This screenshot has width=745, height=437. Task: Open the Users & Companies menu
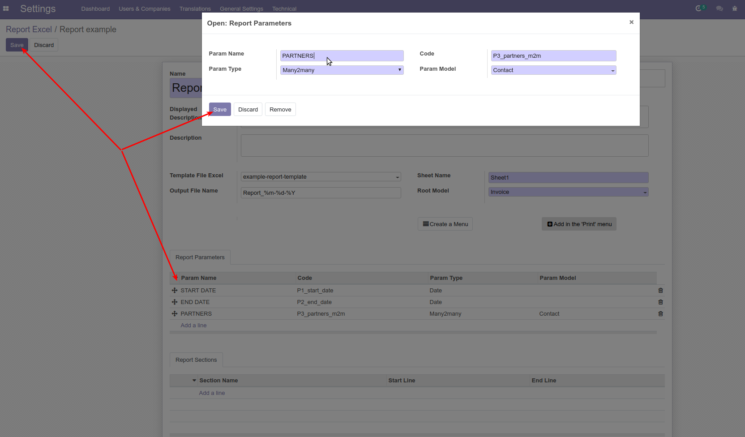pos(145,9)
